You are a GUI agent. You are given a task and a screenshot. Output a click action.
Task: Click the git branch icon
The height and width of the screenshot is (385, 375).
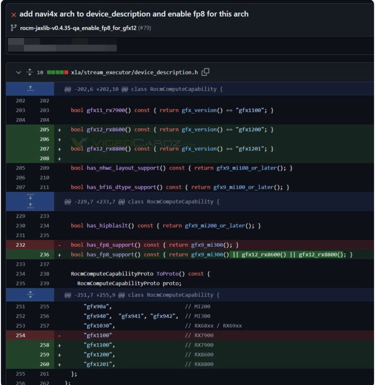14,28
